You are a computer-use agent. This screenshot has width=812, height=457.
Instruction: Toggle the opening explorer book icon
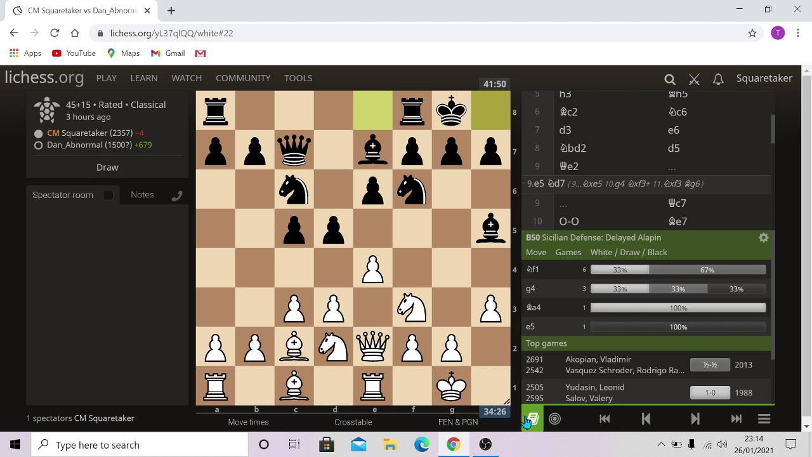532,419
